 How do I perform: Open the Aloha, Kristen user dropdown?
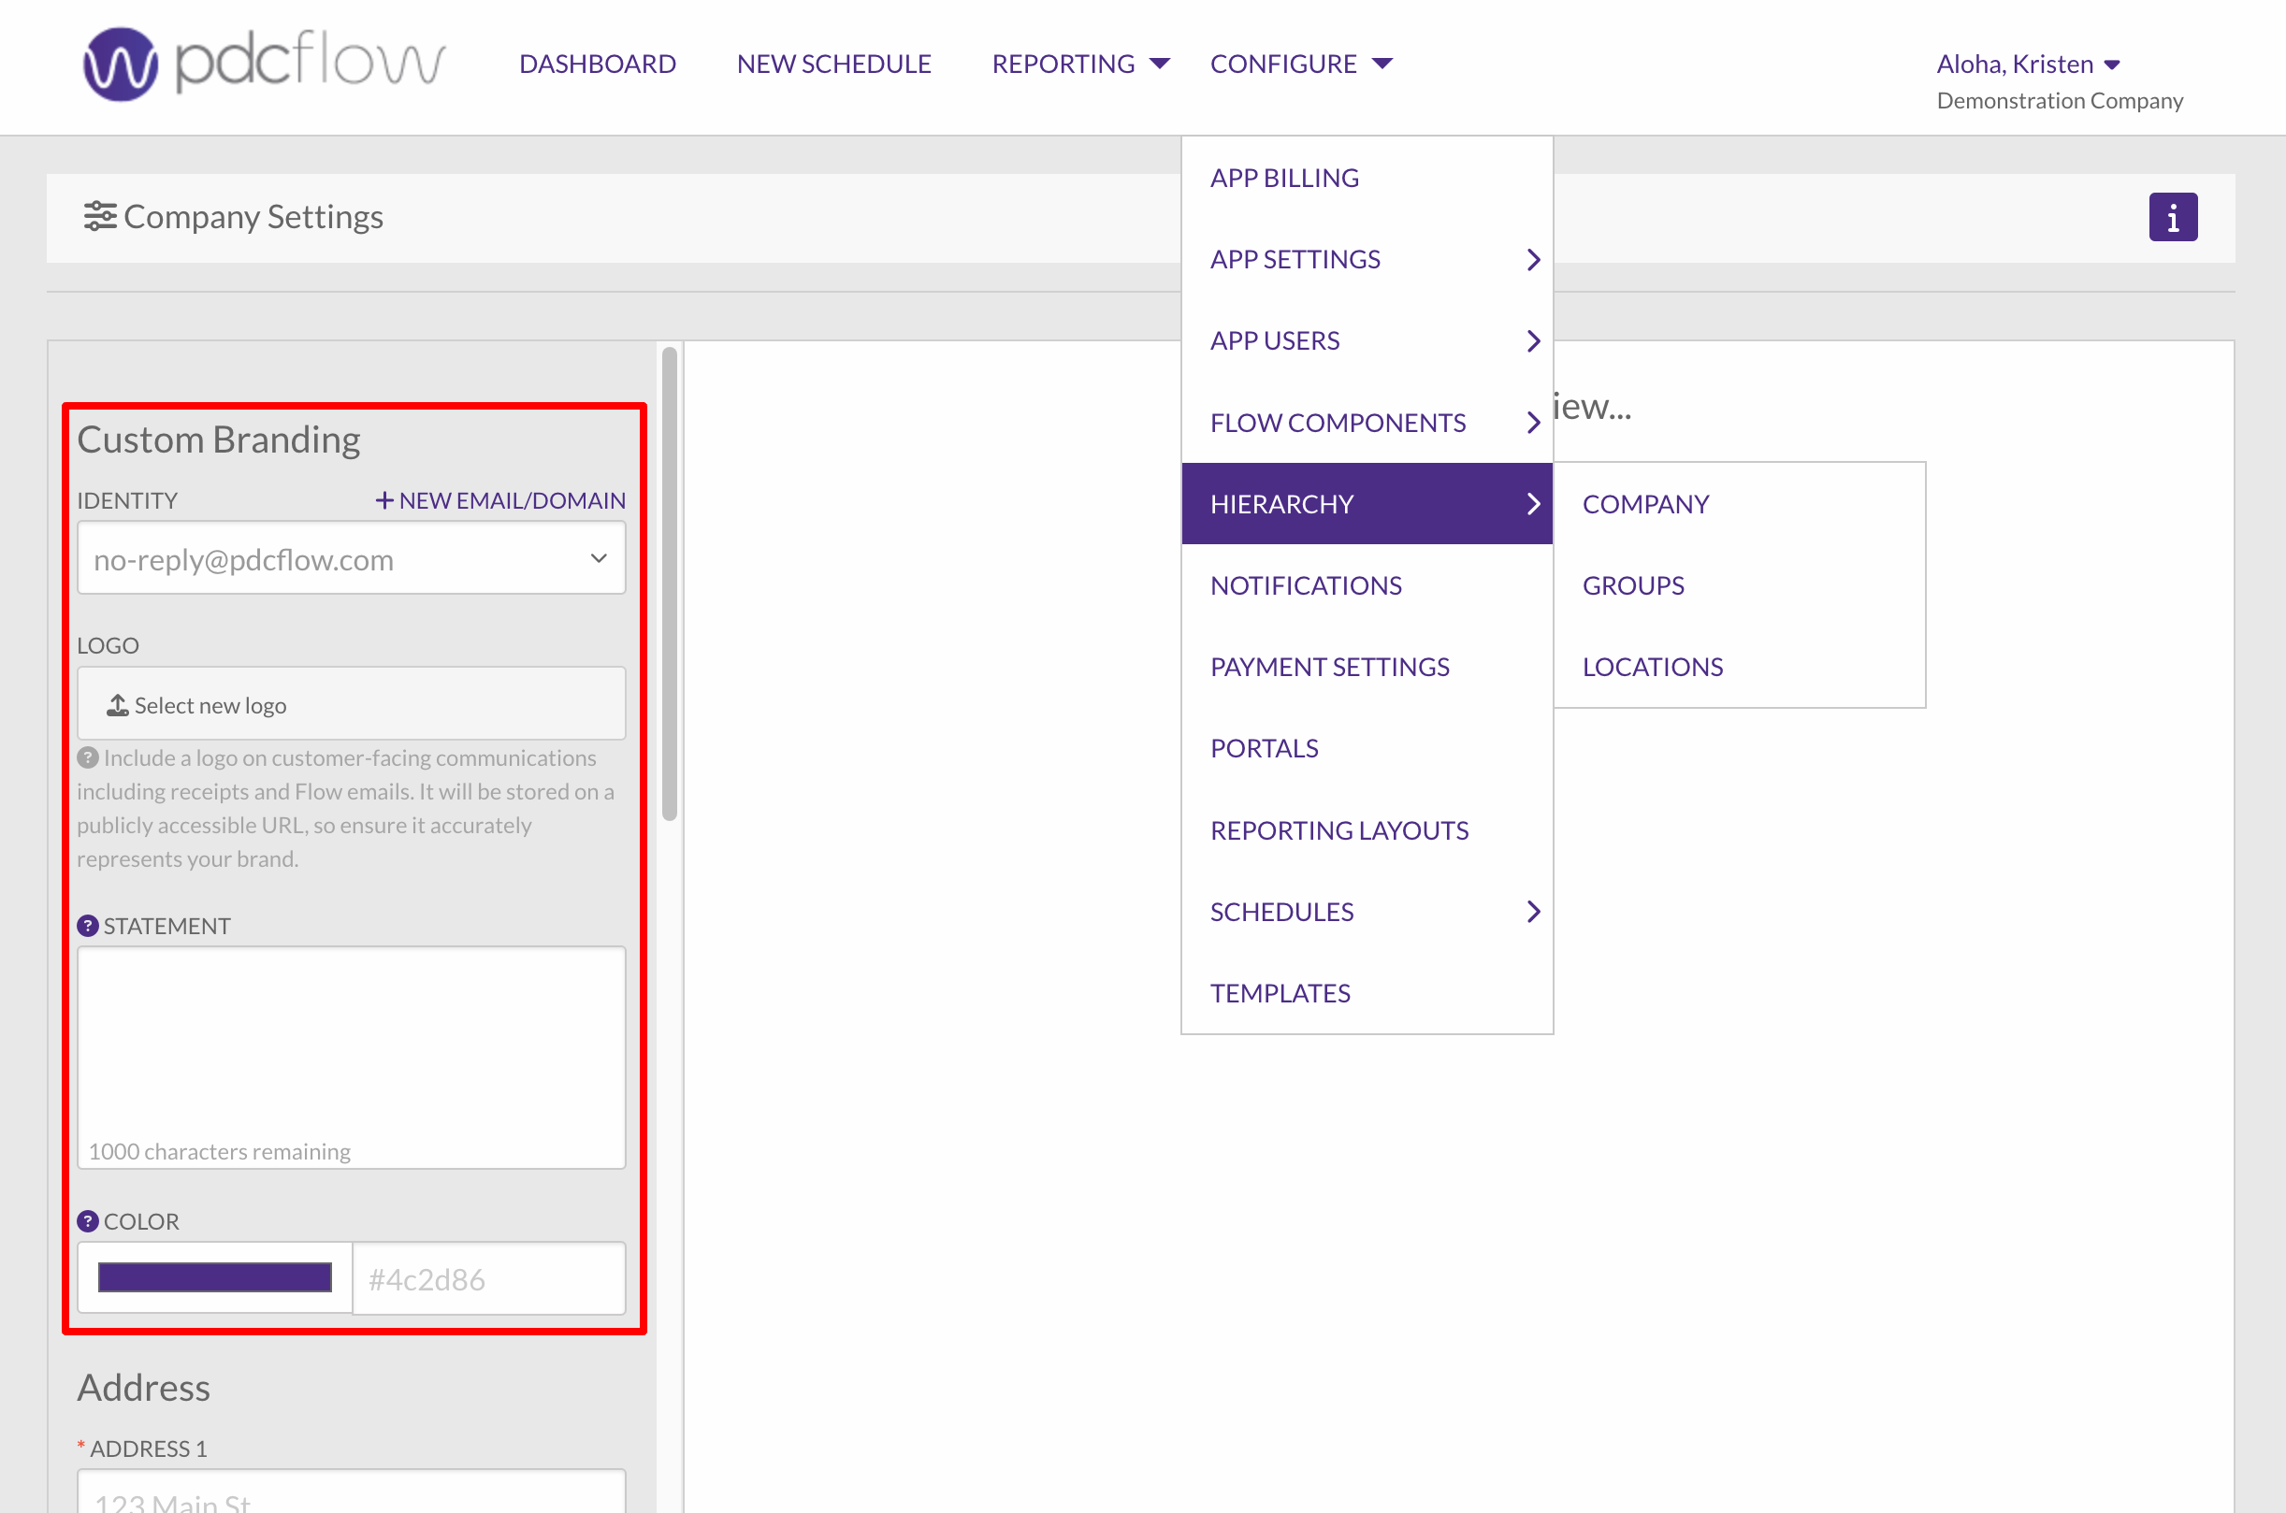pyautogui.click(x=2028, y=64)
